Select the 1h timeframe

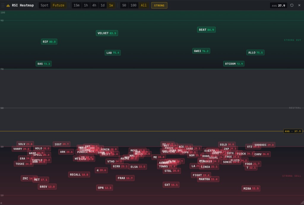pyautogui.click(x=86, y=5)
